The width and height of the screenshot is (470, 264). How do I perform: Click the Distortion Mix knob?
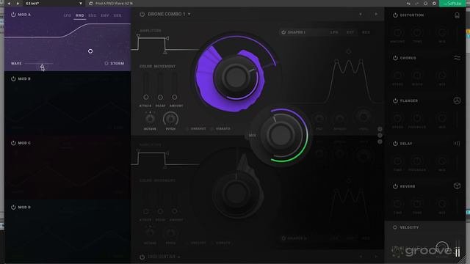[x=442, y=32]
